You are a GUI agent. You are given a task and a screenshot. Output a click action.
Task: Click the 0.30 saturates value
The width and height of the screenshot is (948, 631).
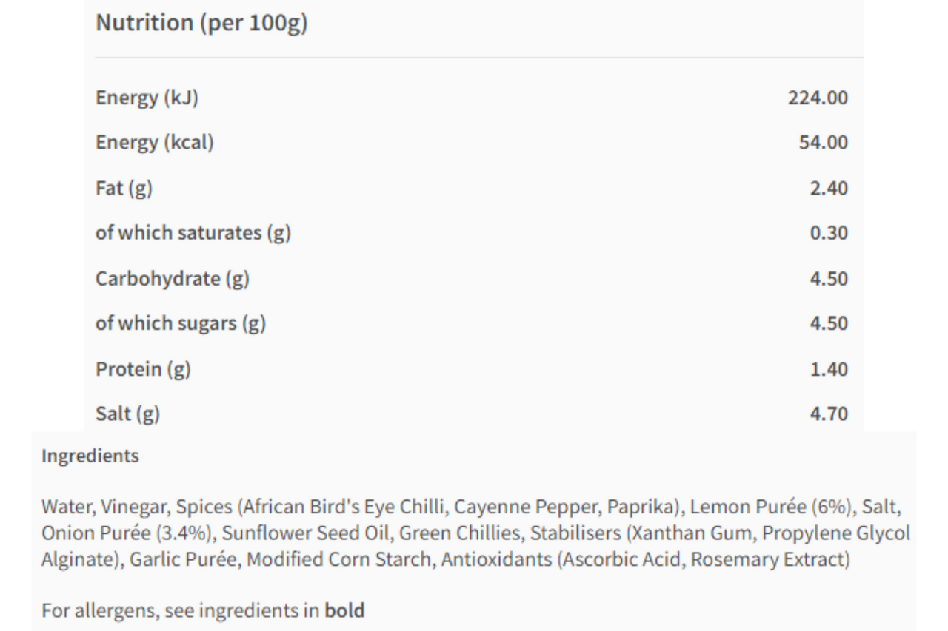pos(829,233)
